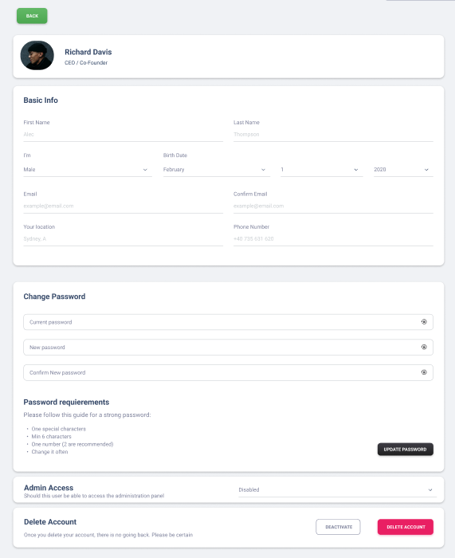Show the Current password field contents

point(424,322)
